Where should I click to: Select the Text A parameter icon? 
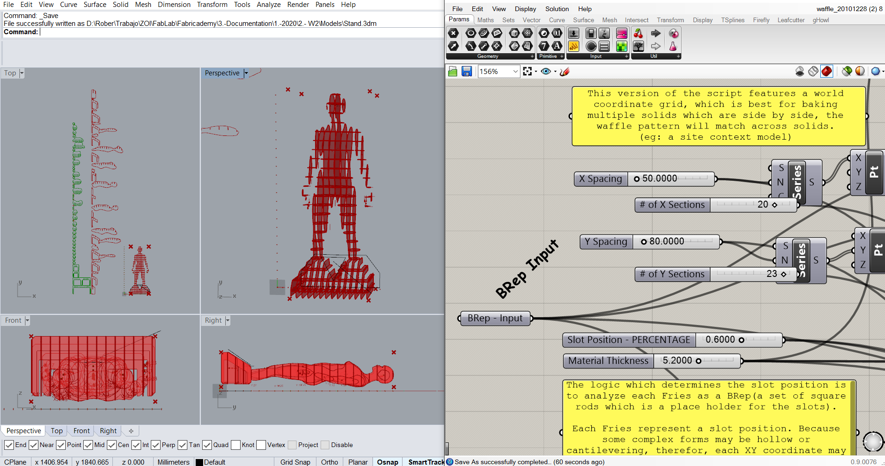coord(557,46)
